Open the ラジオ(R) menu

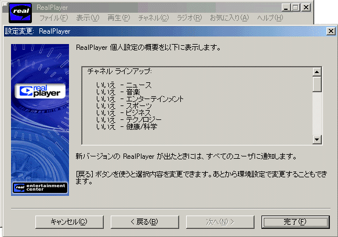pyautogui.click(x=189, y=18)
